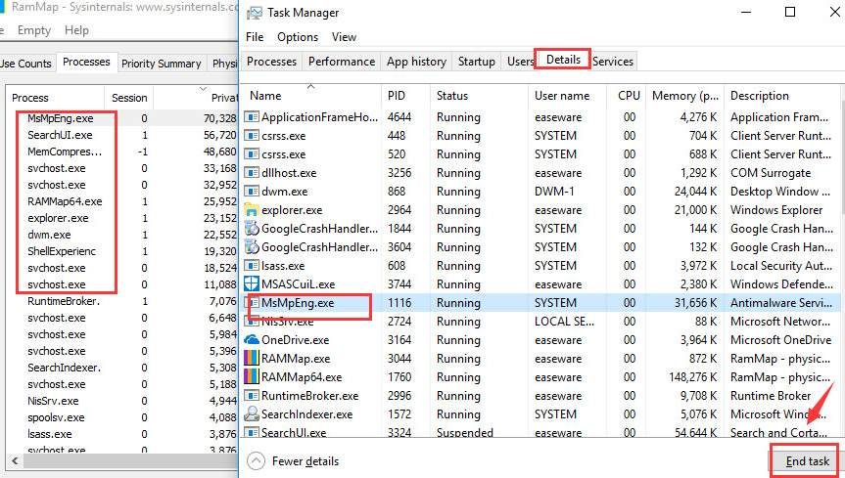The image size is (845, 478).
Task: Click the SearchIndexer.exe process icon
Action: 253,413
